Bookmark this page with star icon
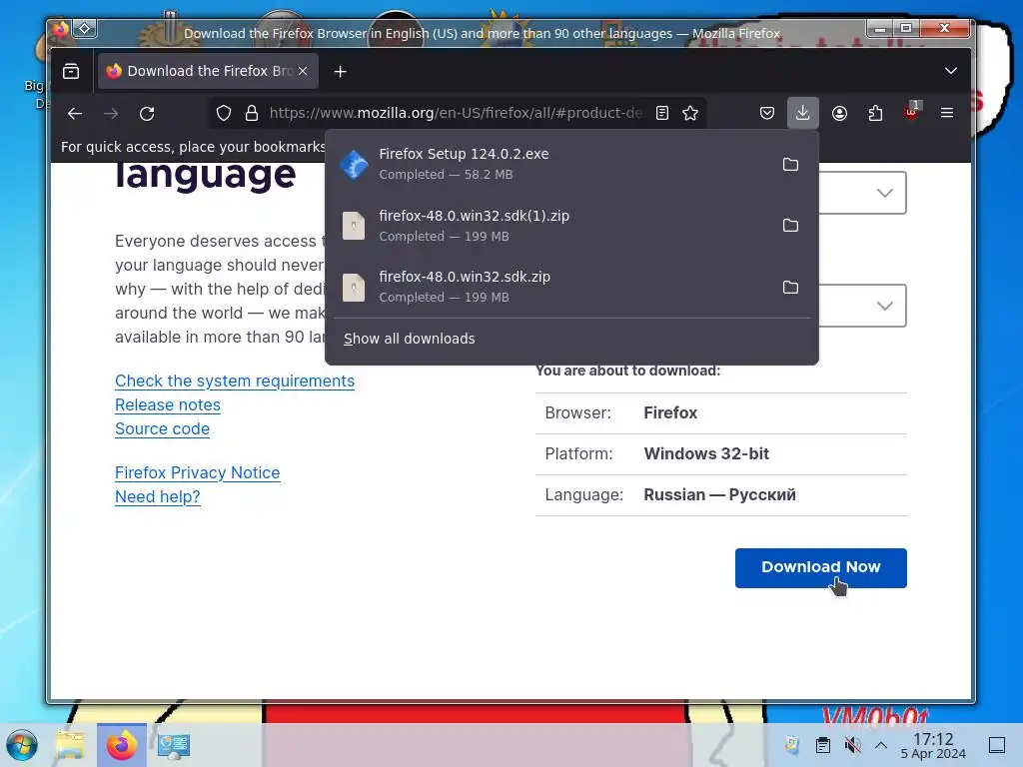1023x767 pixels. point(690,114)
